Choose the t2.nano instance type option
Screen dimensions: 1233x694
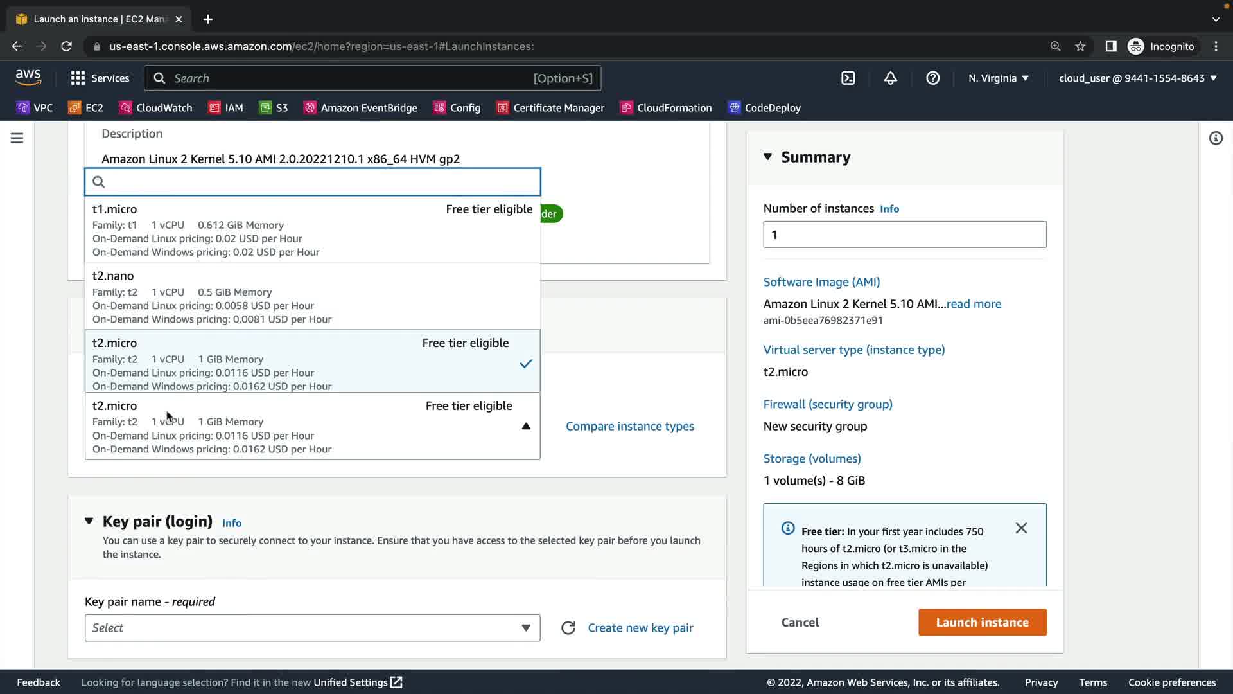[312, 296]
